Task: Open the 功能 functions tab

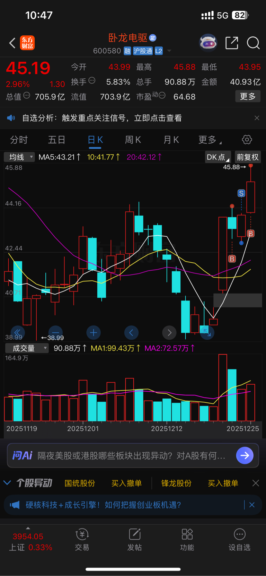Action: pyautogui.click(x=187, y=540)
